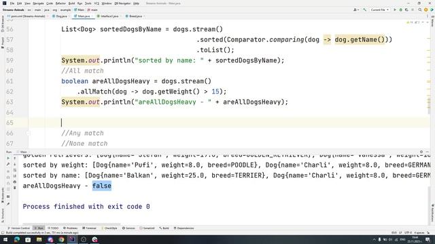Image resolution: width=435 pixels, height=244 pixels.
Task: Open the Services tool window
Action: (x=128, y=228)
